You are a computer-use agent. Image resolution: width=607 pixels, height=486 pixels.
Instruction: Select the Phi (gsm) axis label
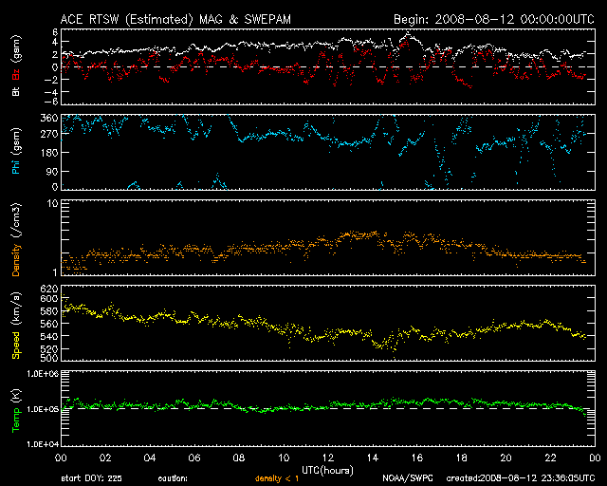click(x=15, y=154)
